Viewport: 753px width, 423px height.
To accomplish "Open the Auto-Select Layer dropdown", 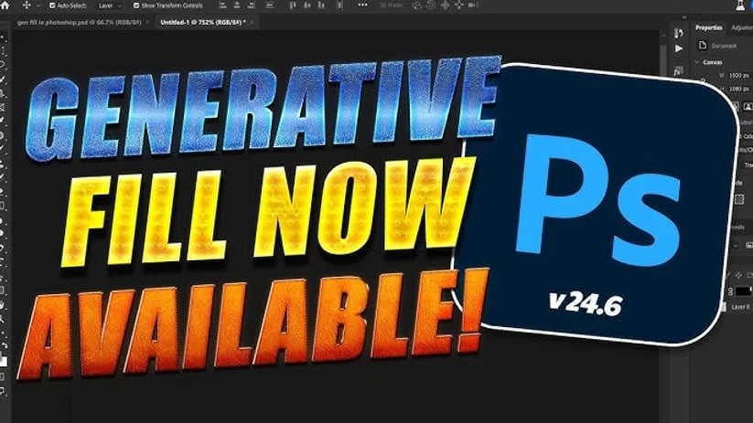I will 110,5.
